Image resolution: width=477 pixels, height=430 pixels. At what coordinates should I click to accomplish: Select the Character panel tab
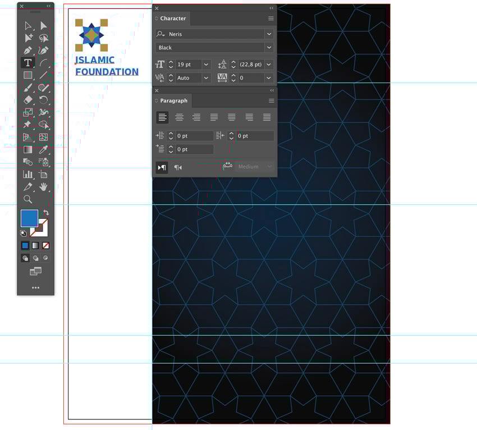173,19
